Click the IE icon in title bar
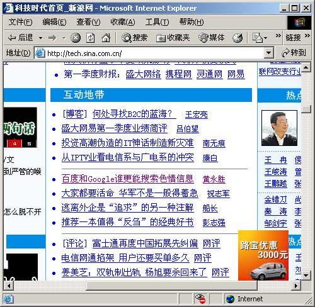 tap(9, 8)
